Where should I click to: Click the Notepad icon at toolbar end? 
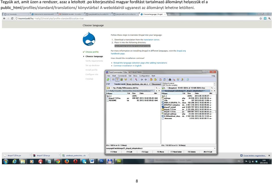coord(188,80)
